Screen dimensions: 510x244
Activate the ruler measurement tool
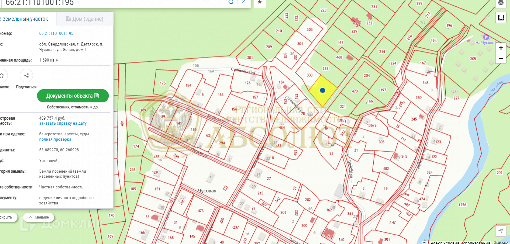tap(501, 18)
